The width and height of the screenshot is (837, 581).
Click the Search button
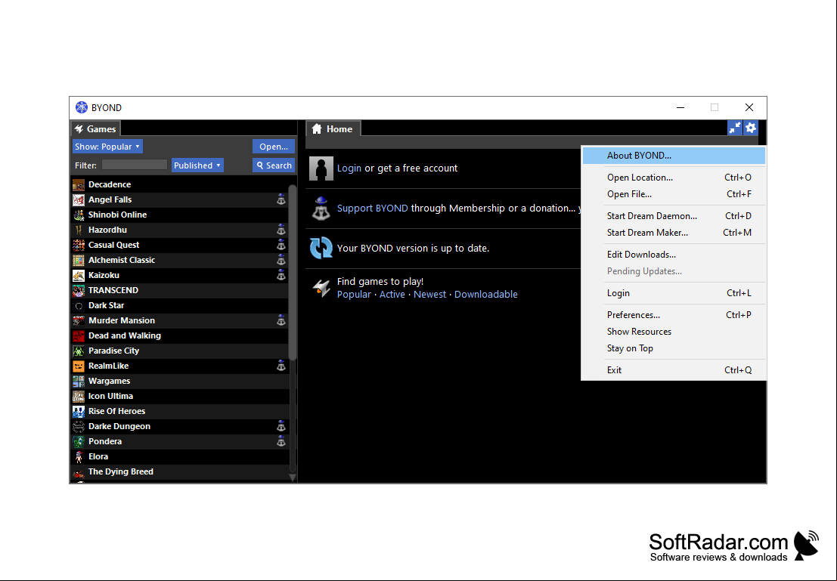[273, 165]
